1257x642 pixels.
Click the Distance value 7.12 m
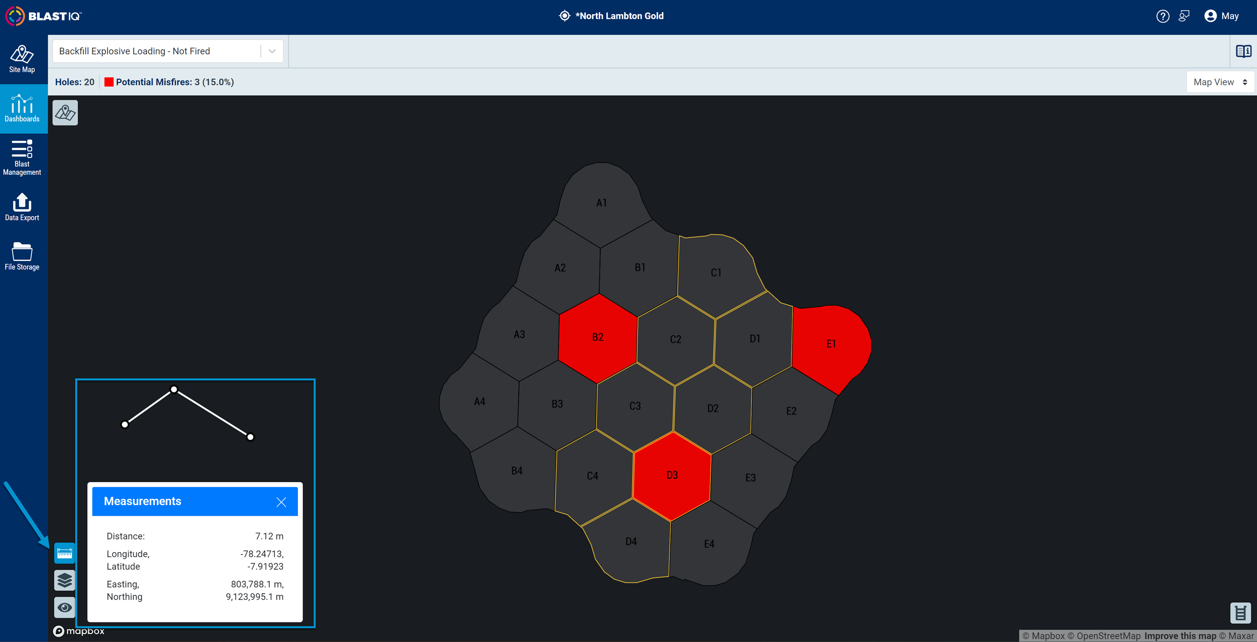click(269, 536)
